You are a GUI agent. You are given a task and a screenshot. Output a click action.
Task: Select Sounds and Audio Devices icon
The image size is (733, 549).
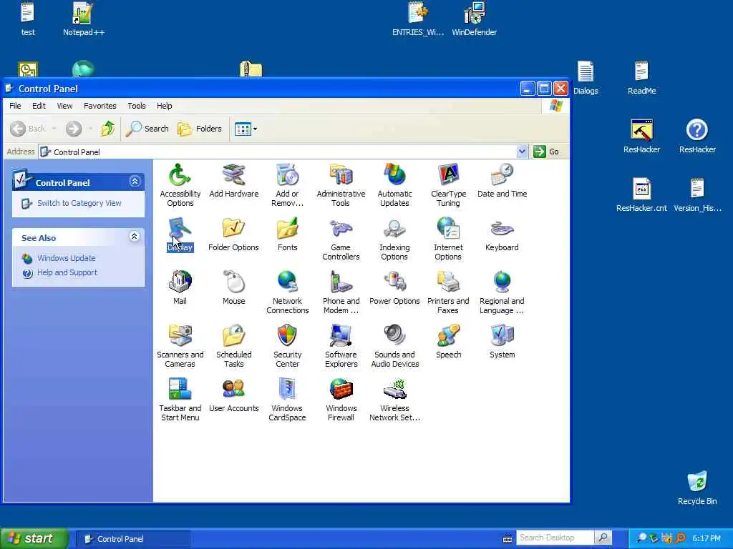(x=394, y=336)
